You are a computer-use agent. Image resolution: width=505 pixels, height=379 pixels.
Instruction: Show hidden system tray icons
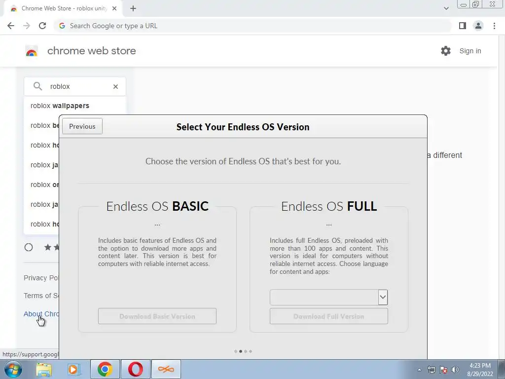point(419,370)
